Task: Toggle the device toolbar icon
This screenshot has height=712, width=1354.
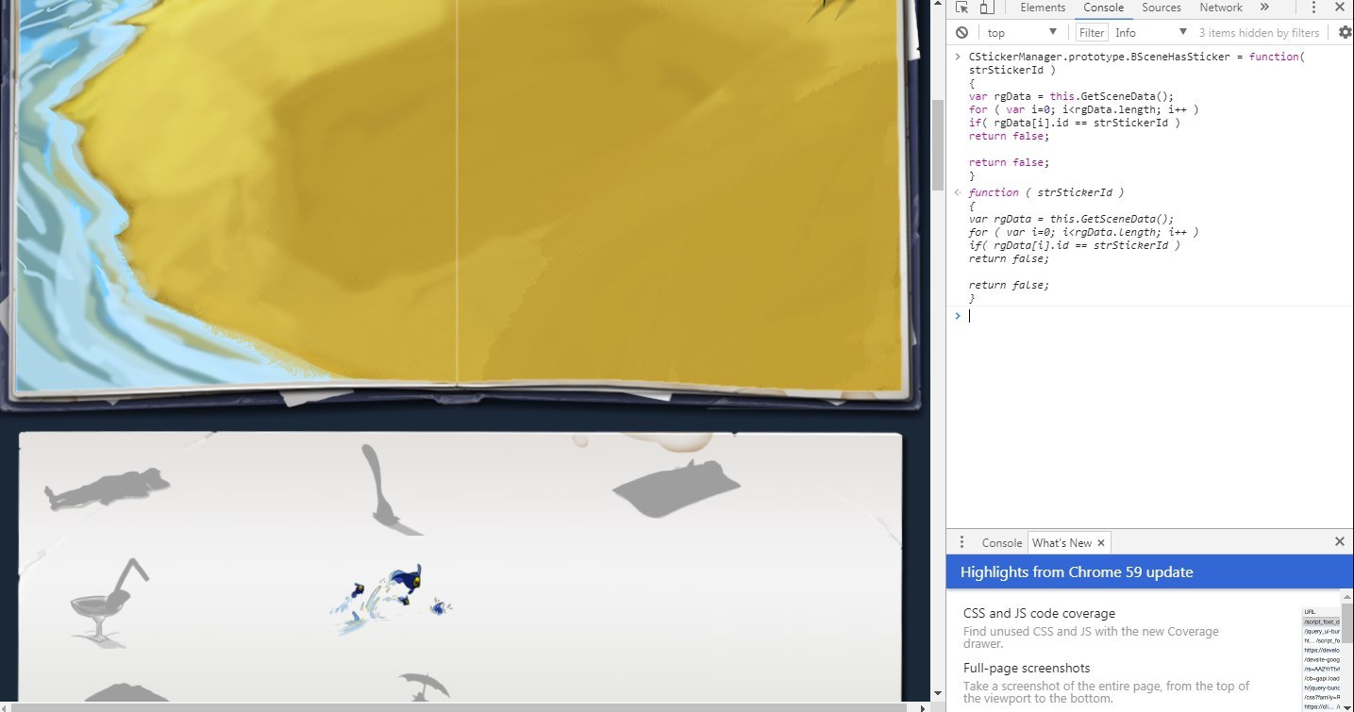Action: tap(986, 8)
